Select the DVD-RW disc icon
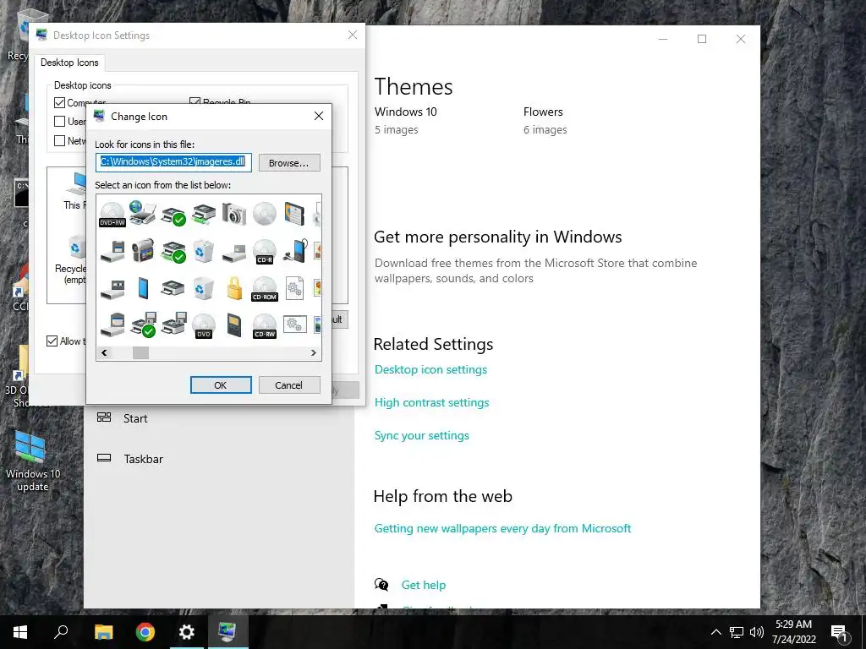 click(112, 214)
